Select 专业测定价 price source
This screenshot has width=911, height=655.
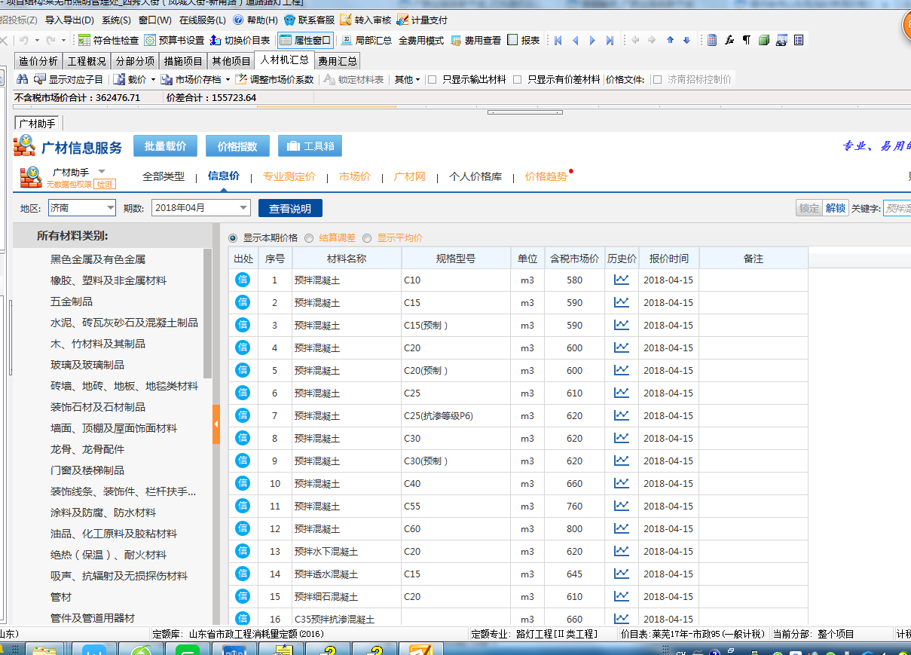[x=289, y=176]
